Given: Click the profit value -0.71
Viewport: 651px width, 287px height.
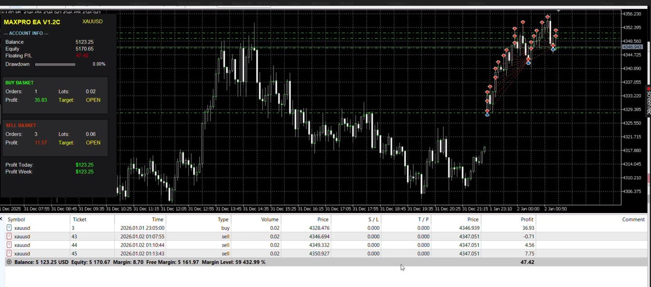Looking at the screenshot, I should pos(528,236).
